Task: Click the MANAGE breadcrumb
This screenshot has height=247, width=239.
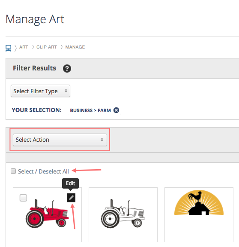Action: (75, 47)
